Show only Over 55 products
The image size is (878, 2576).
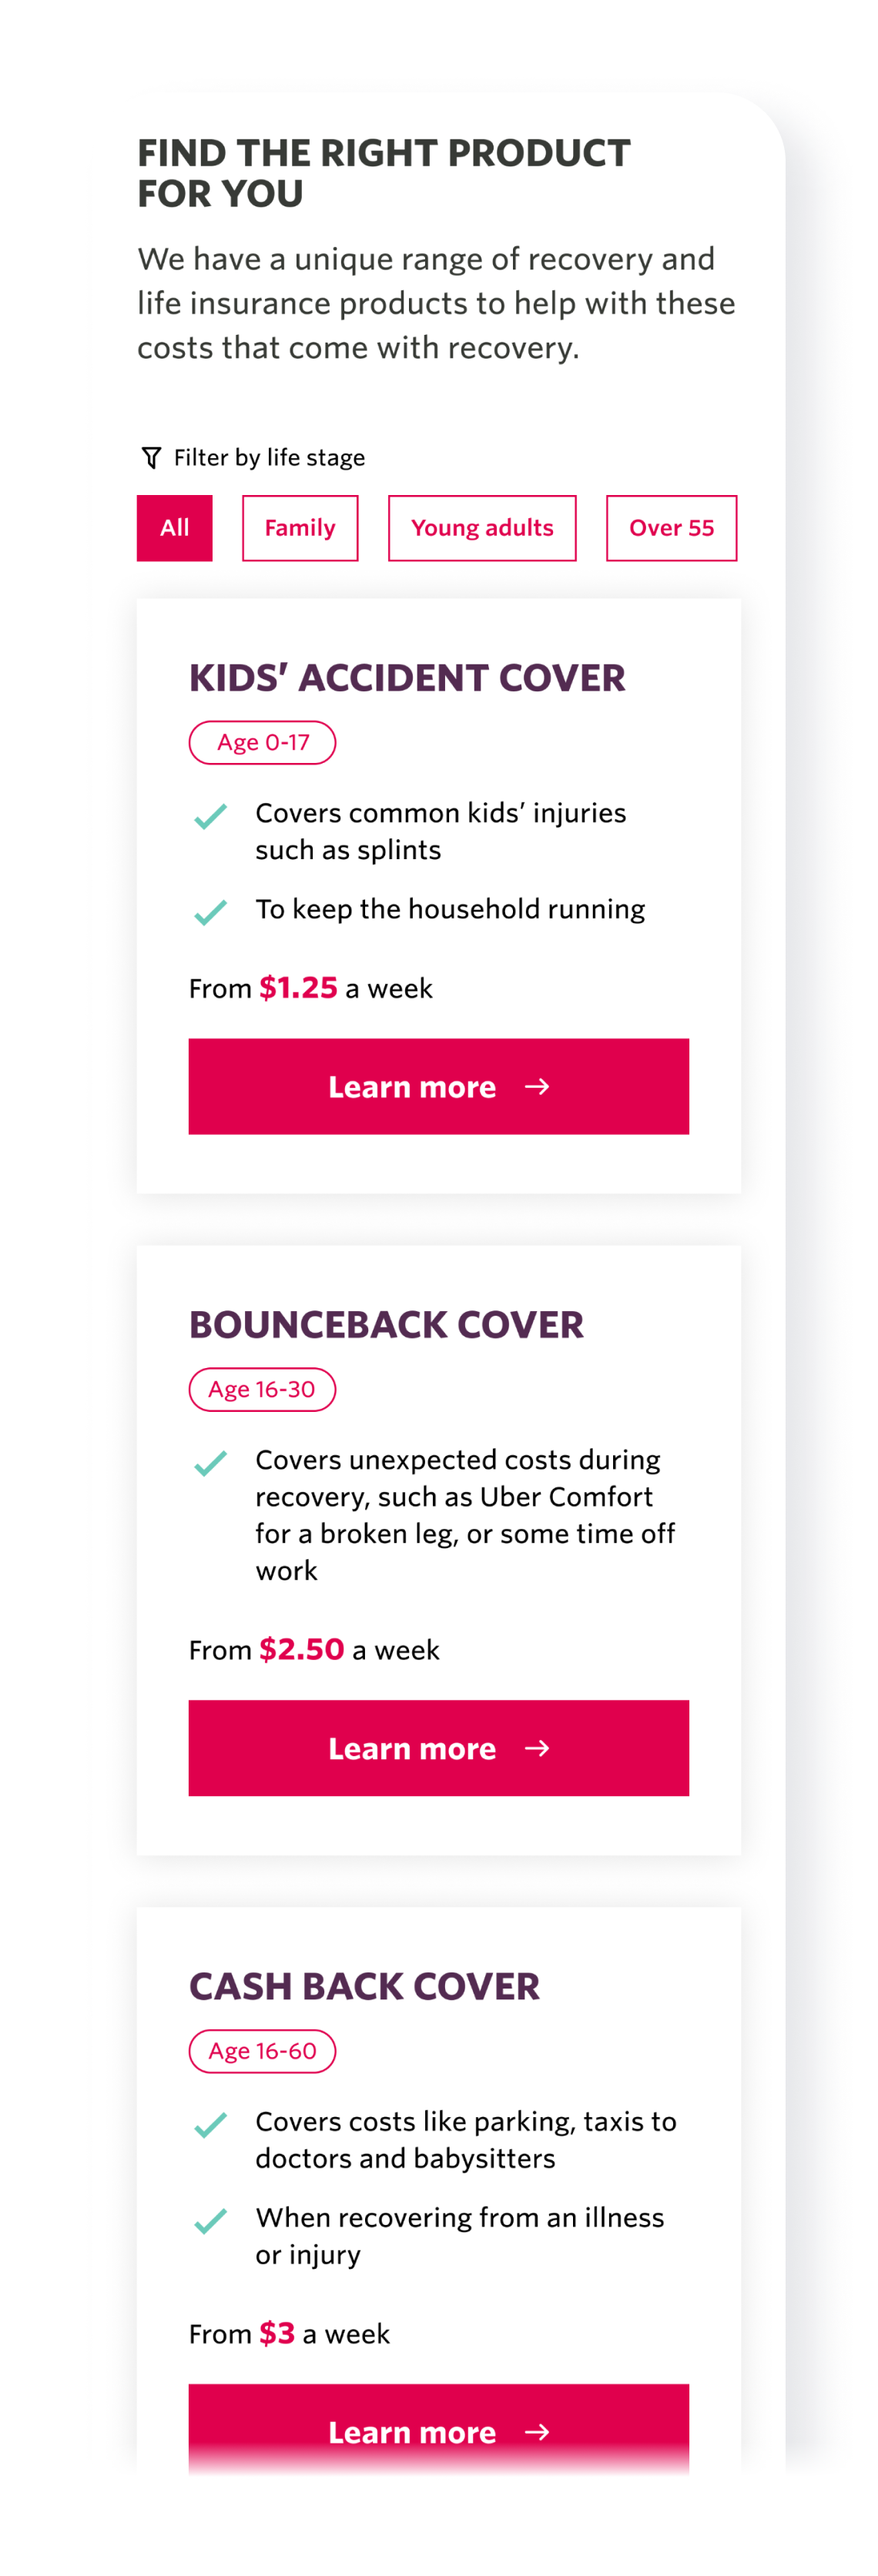670,528
